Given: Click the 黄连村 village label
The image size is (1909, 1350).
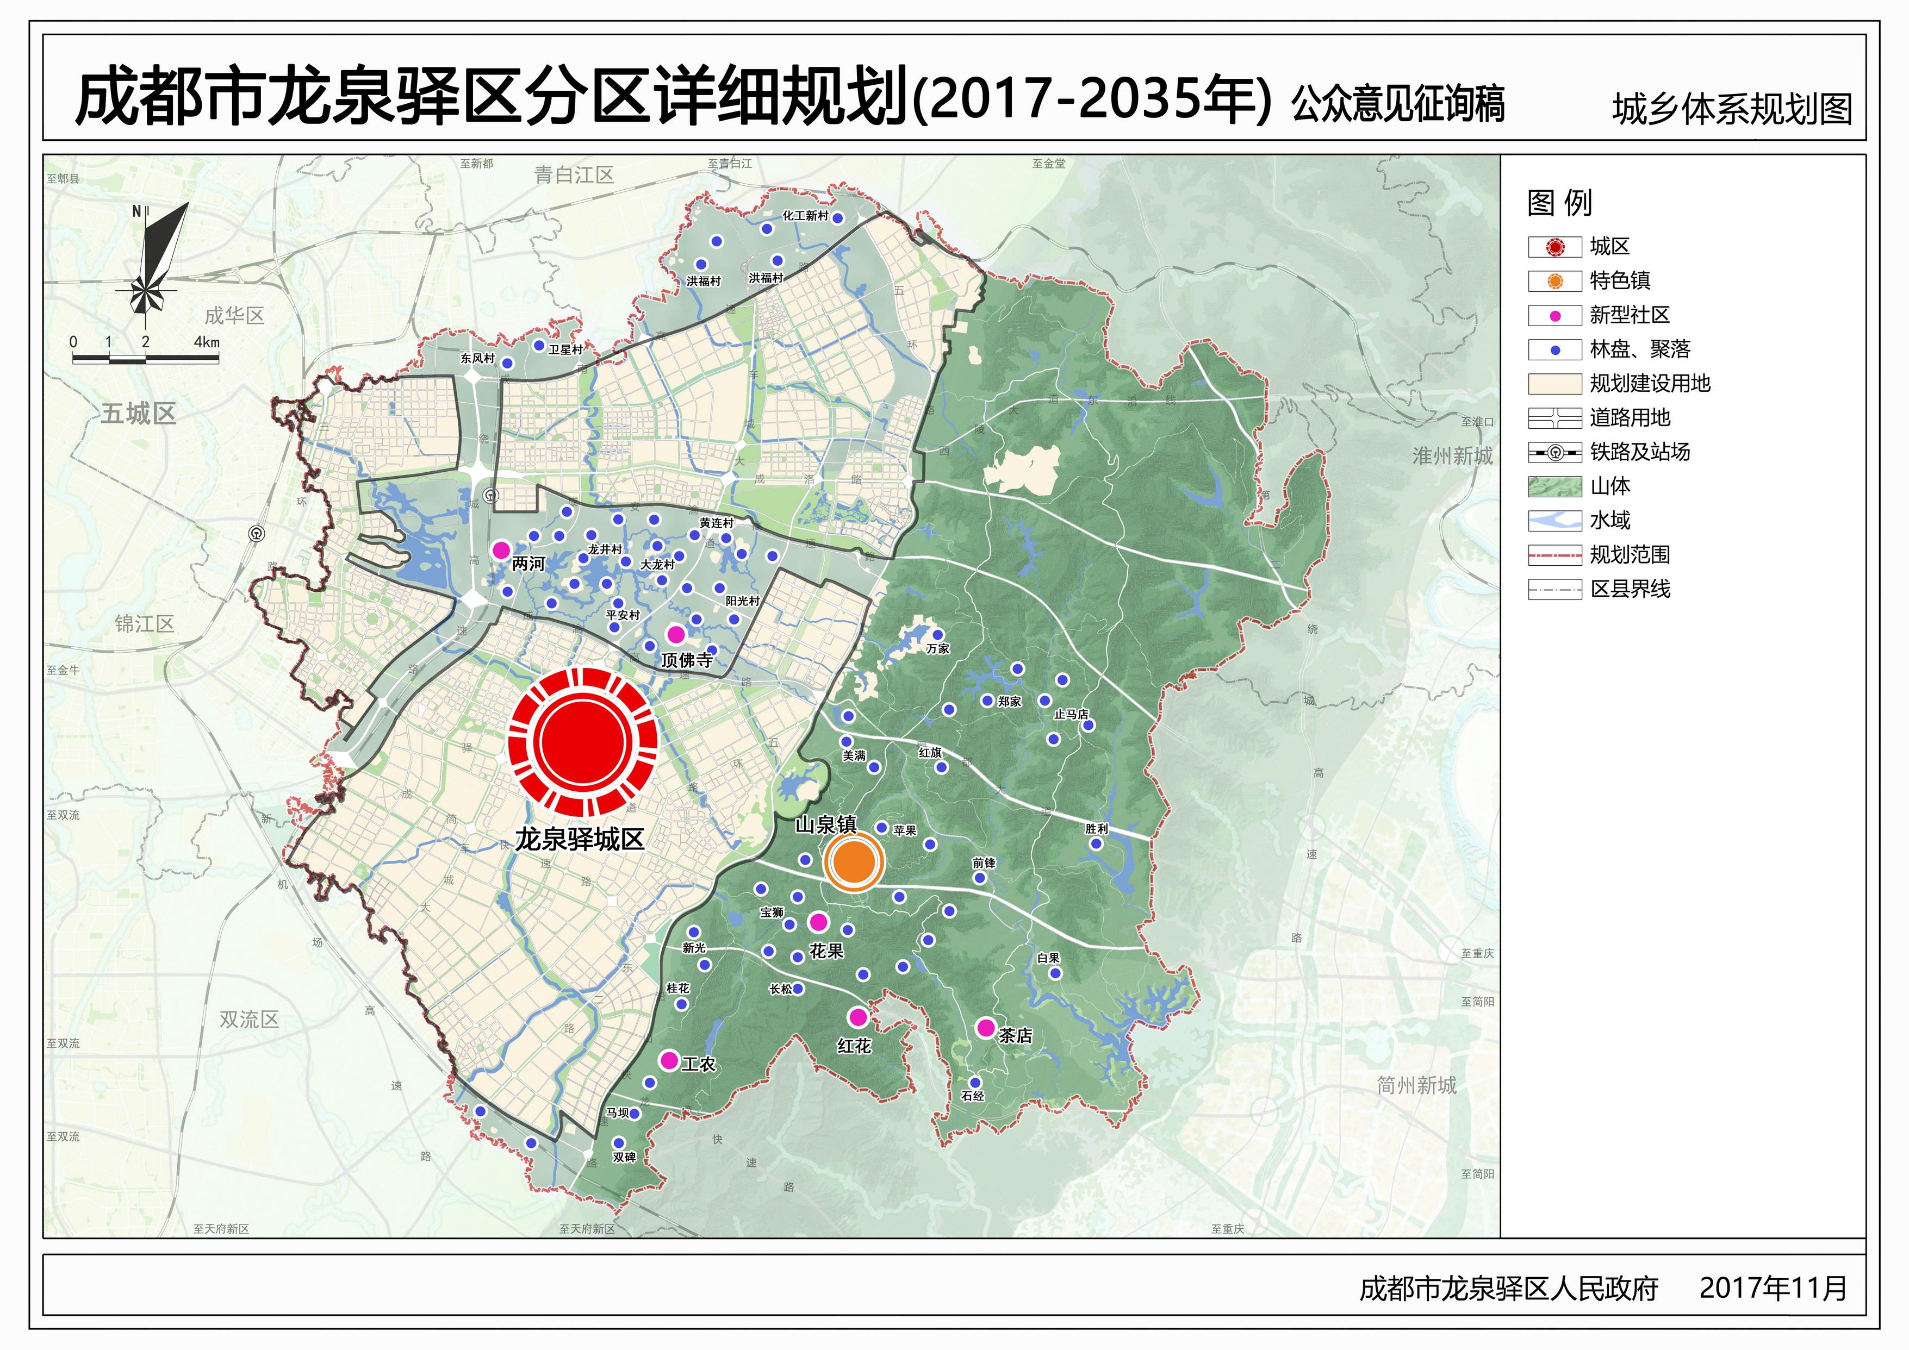Looking at the screenshot, I should coord(717,523).
